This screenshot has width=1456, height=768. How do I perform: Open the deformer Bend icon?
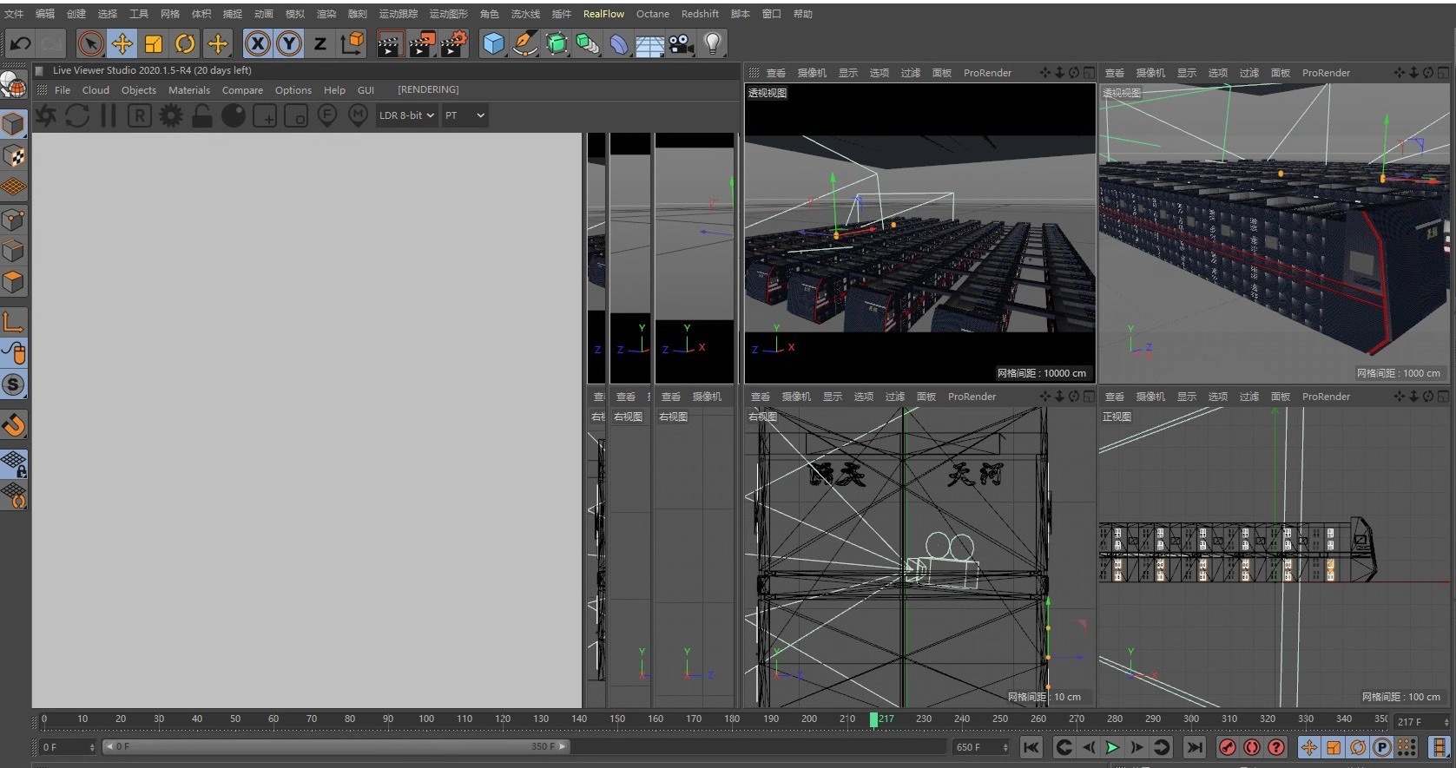point(619,43)
